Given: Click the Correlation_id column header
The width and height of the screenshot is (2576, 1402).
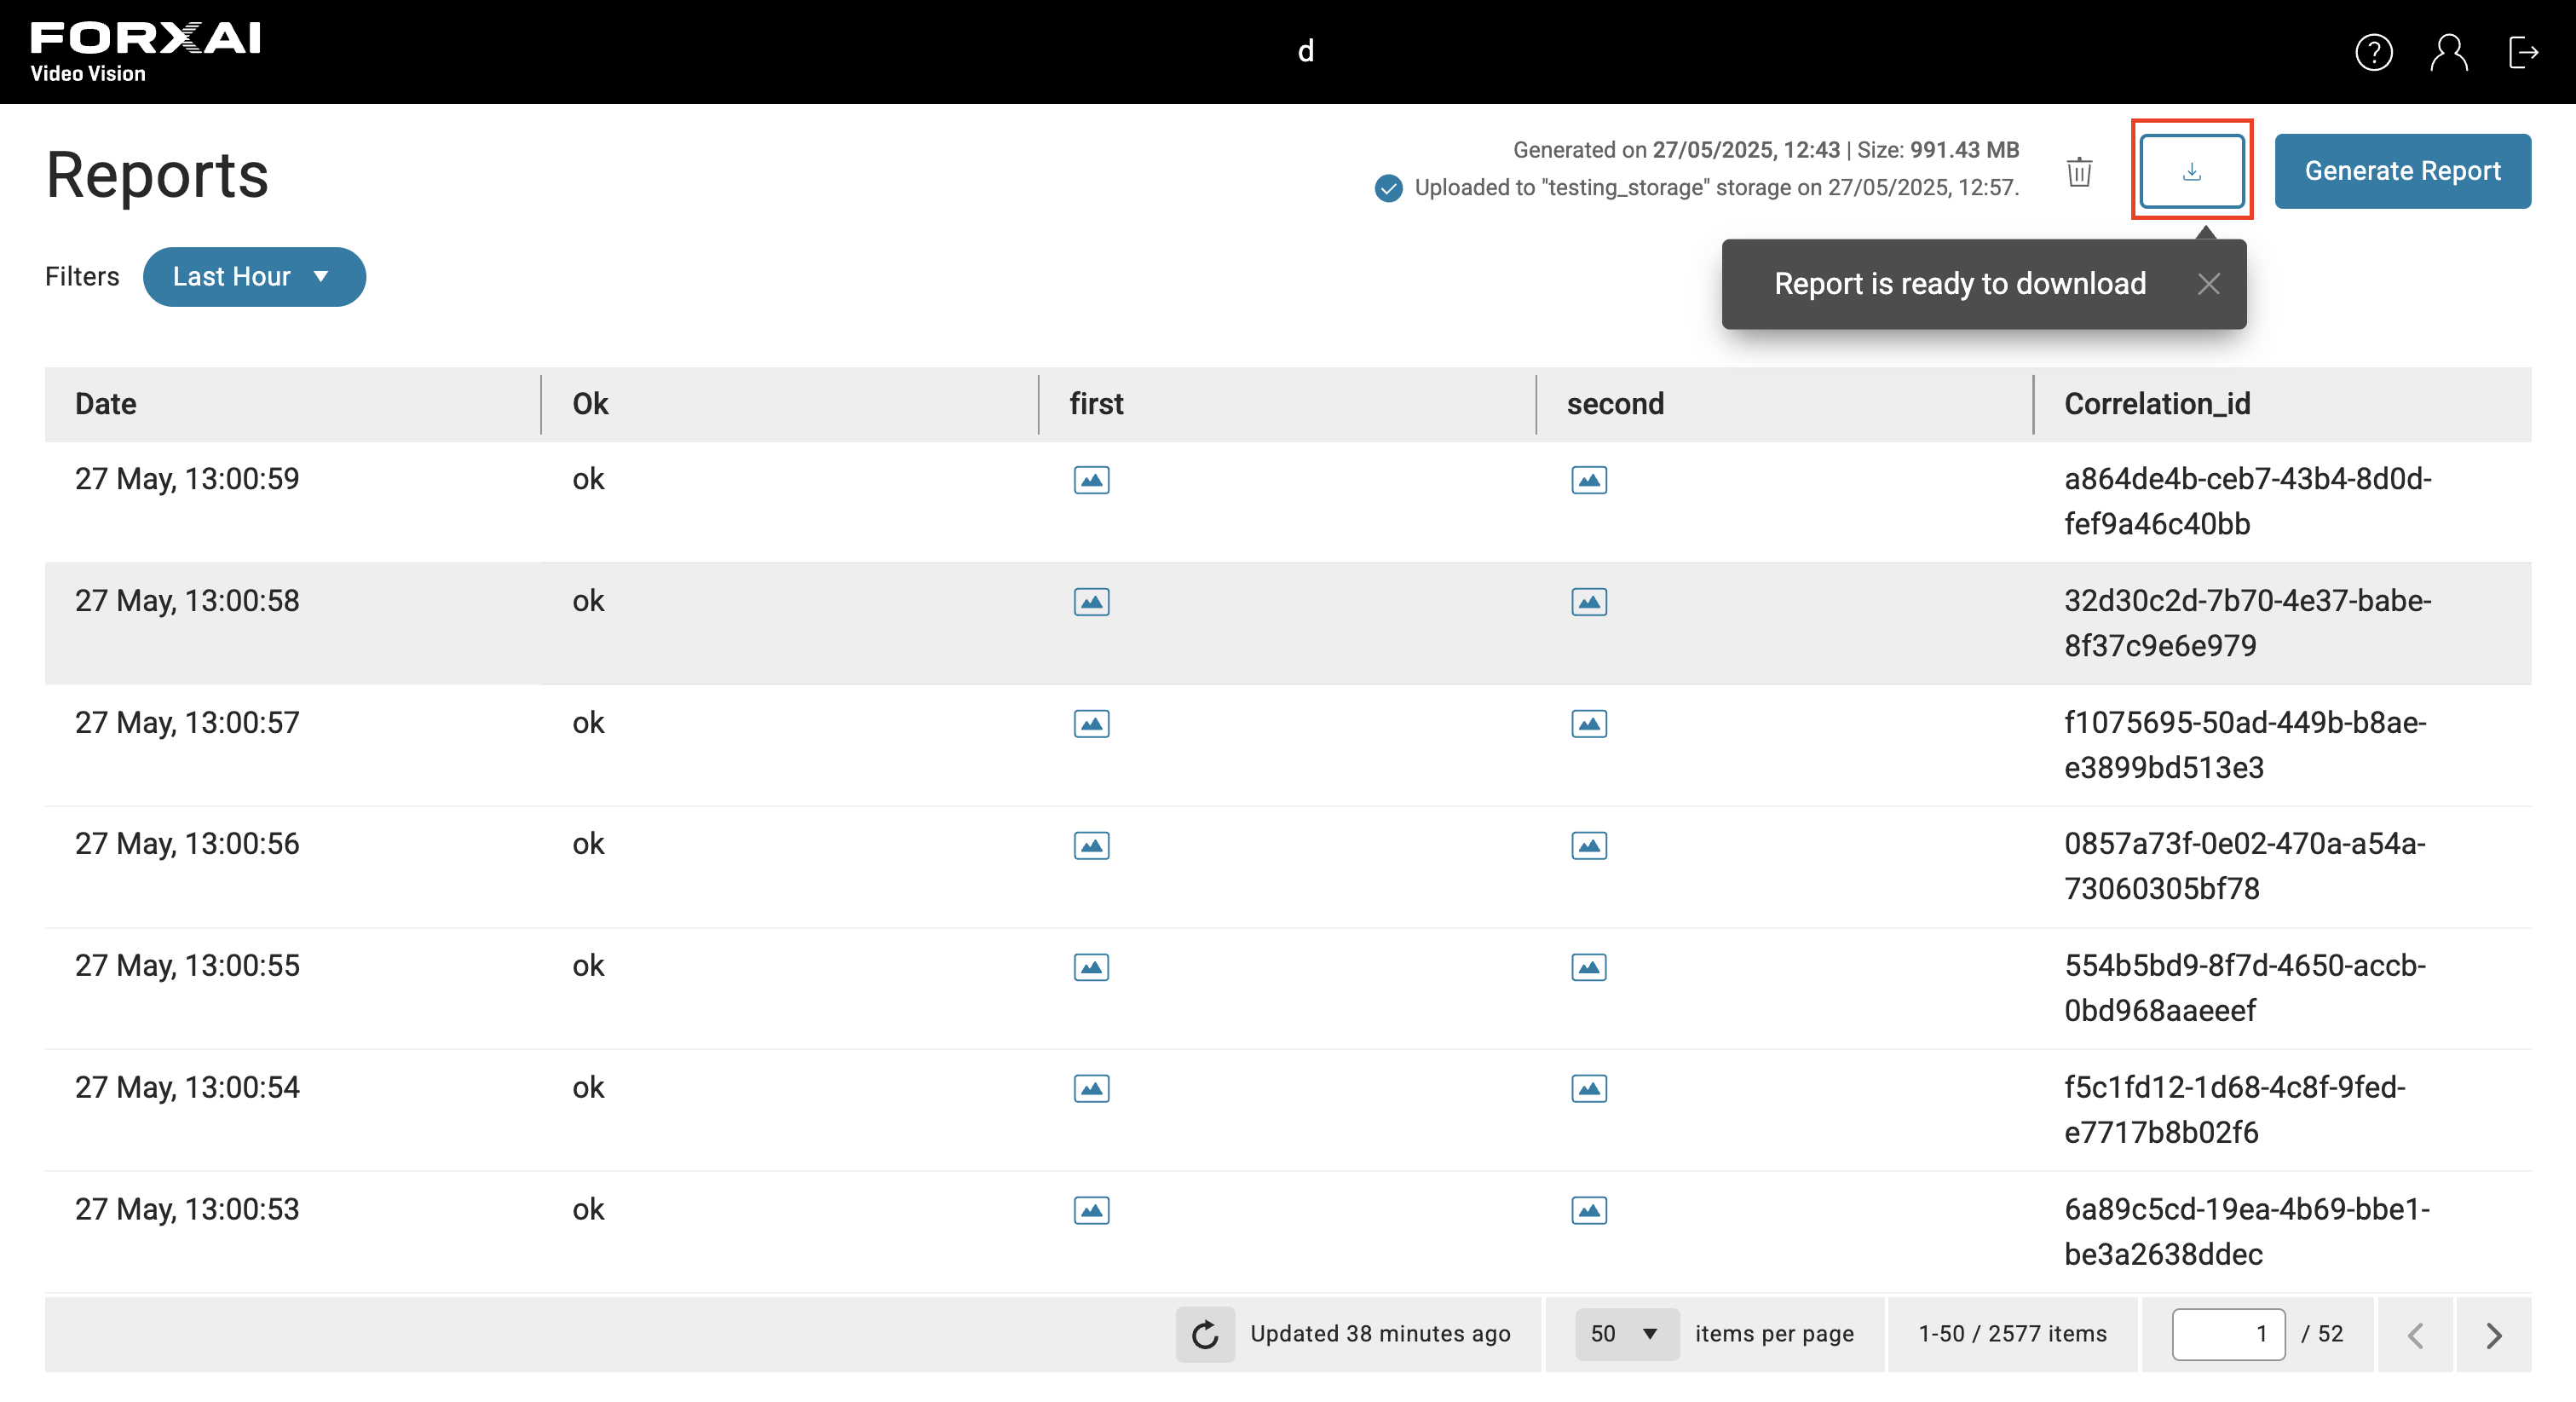Looking at the screenshot, I should point(2157,404).
